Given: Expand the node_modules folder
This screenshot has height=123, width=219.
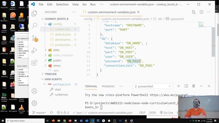Looking at the screenshot, I should click(45, 55).
